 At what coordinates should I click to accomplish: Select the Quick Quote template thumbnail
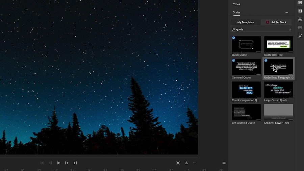[x=246, y=44]
